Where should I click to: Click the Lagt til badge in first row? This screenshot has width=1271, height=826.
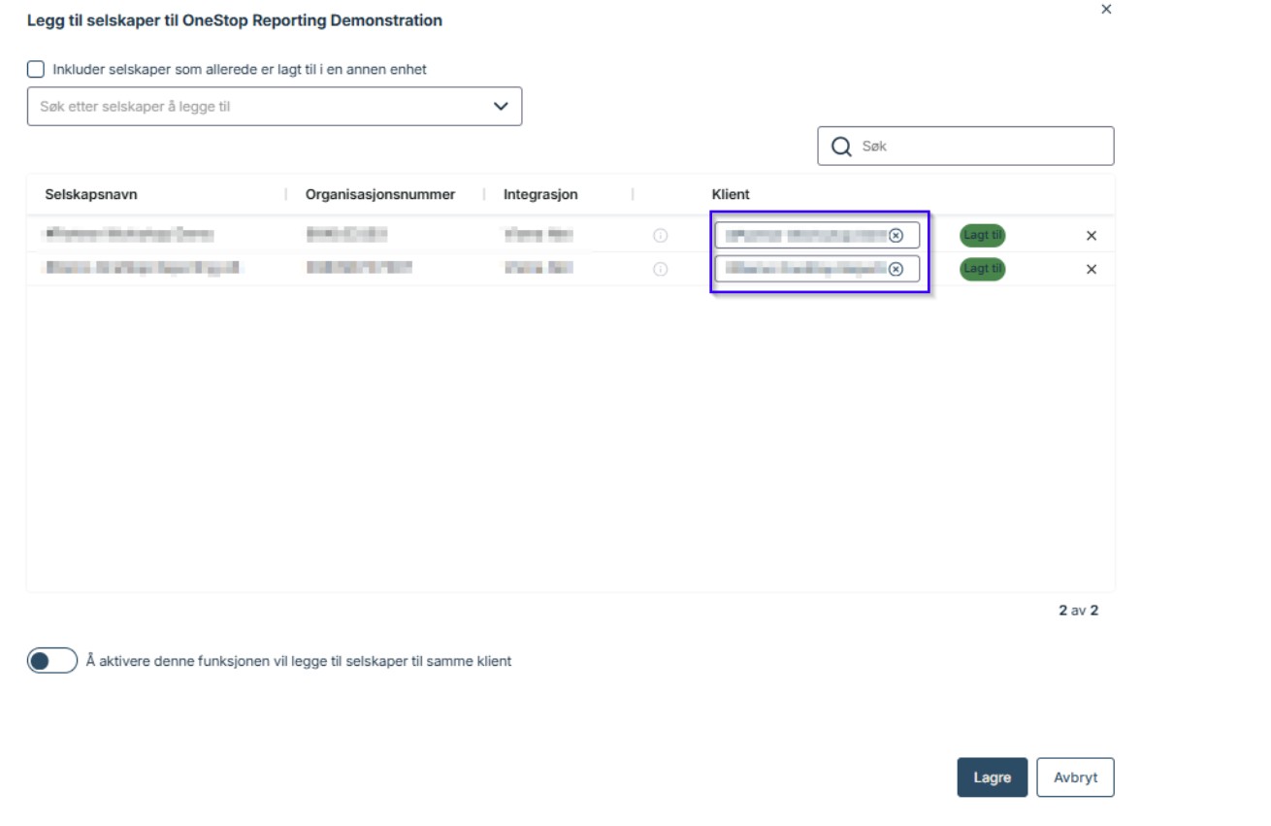[x=983, y=236]
